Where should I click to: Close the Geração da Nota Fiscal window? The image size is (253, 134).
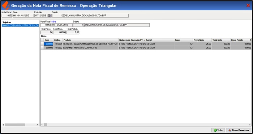248,6
